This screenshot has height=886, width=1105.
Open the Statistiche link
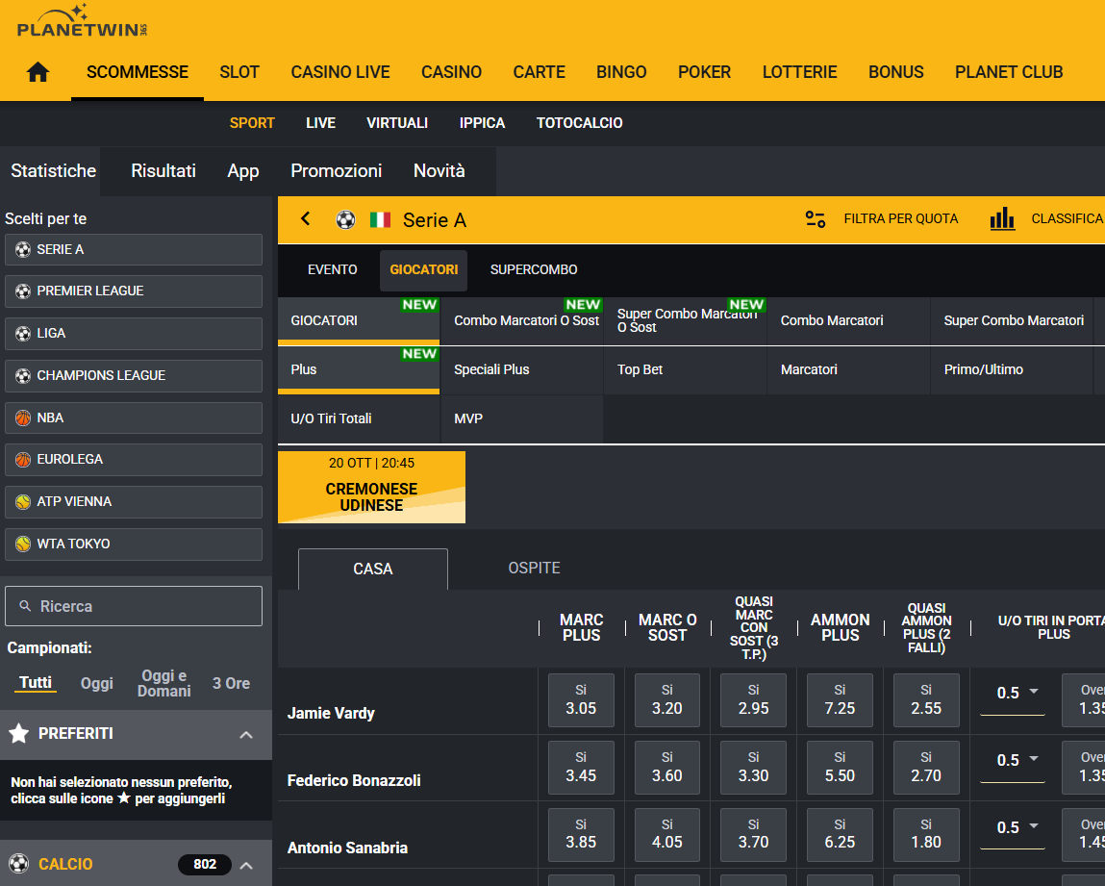[54, 171]
